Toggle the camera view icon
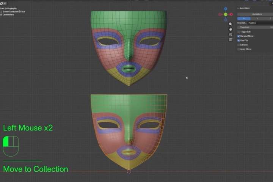The height and width of the screenshot is (182, 273). click(x=231, y=35)
